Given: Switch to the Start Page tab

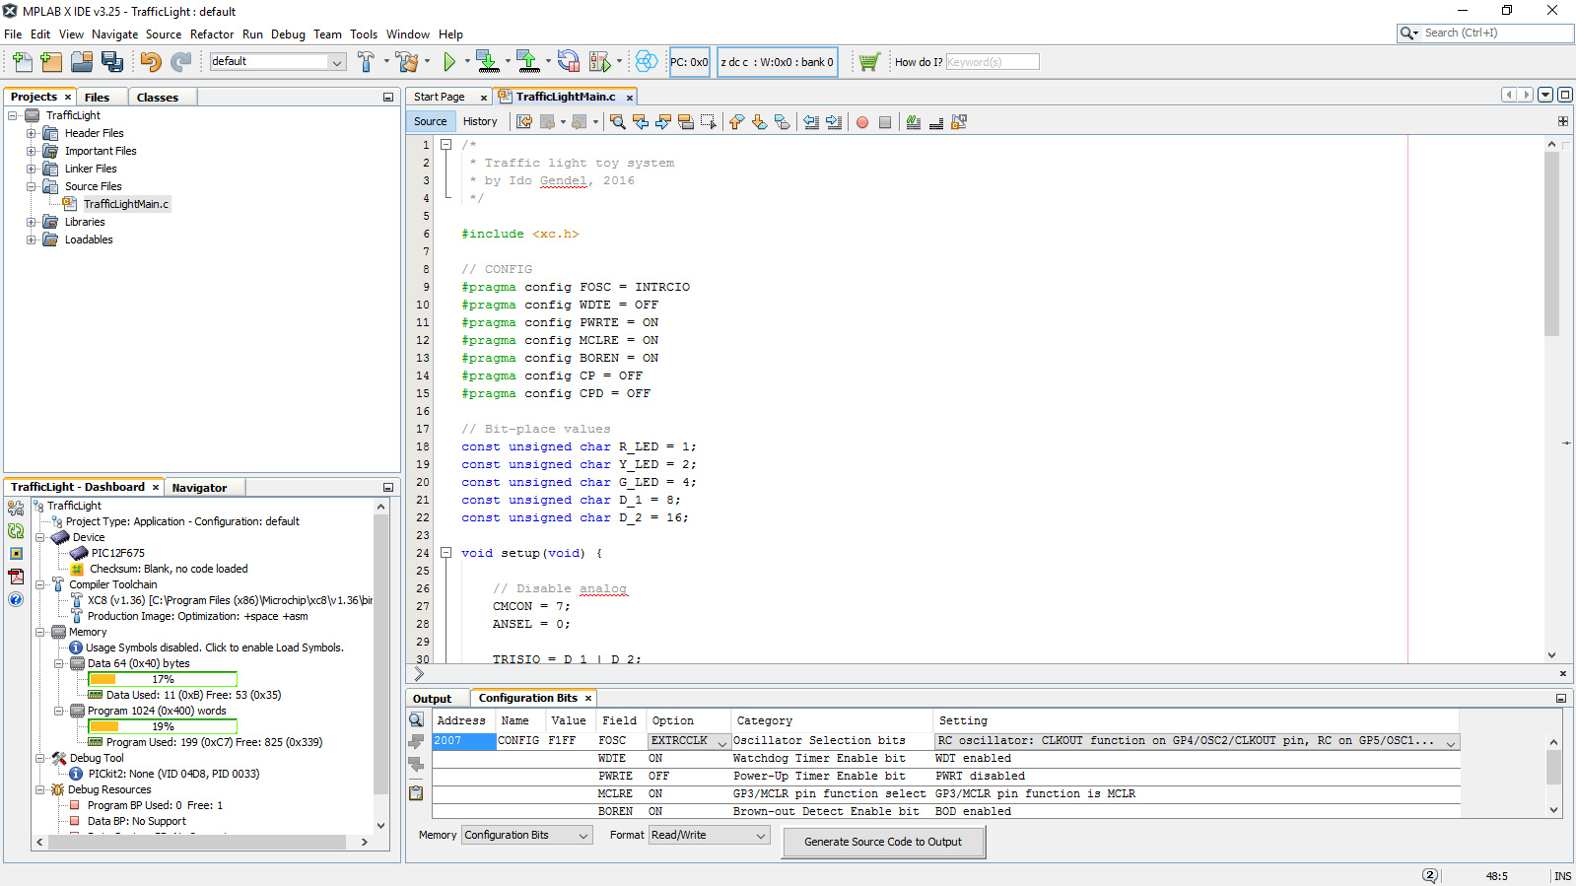Looking at the screenshot, I should 440,98.
